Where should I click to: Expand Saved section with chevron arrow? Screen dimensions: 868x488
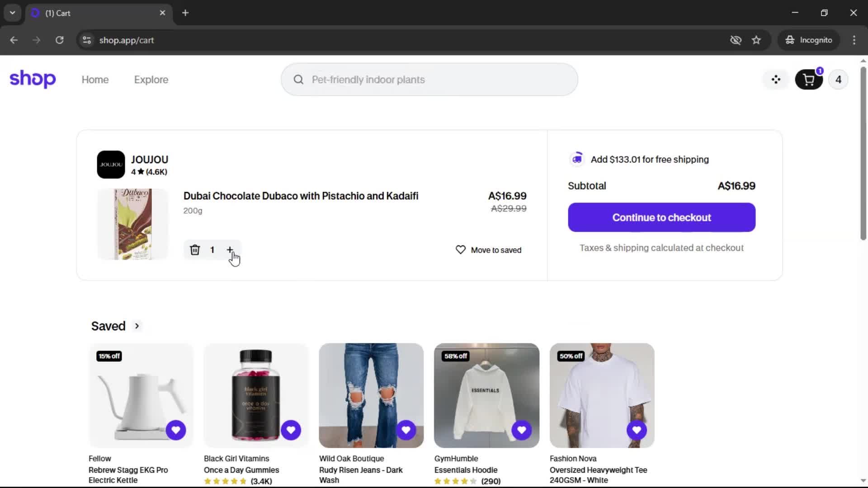click(137, 326)
